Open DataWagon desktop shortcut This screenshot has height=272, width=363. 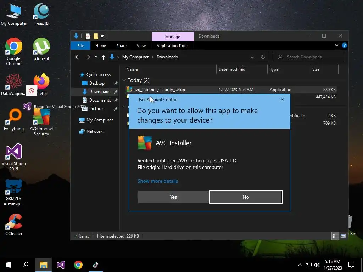14,84
